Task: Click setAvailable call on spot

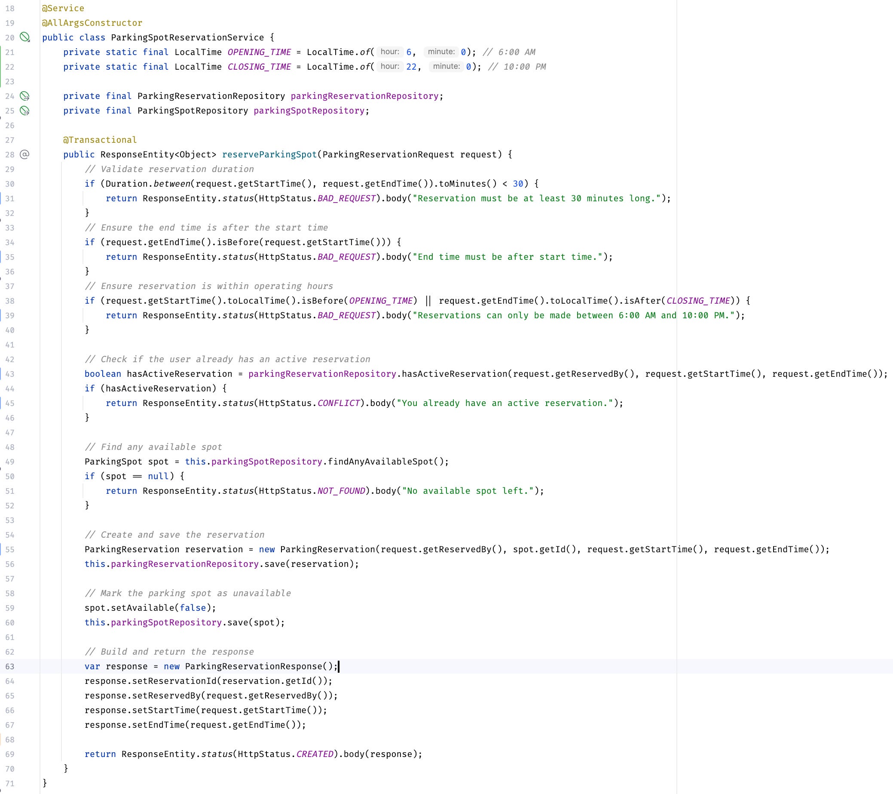Action: [142, 608]
